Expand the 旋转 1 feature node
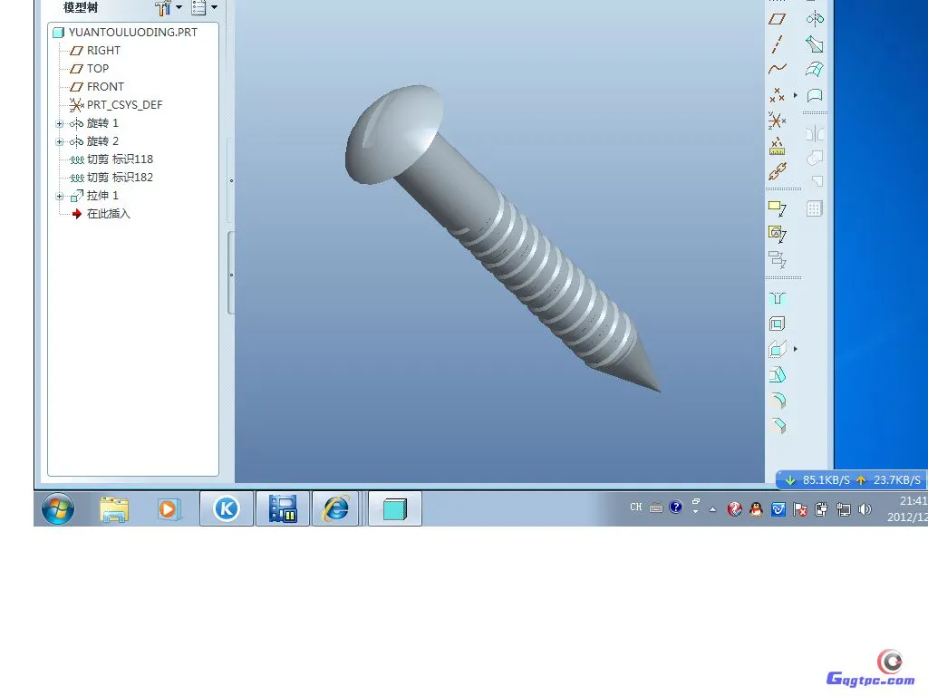This screenshot has width=928, height=696. pos(60,123)
